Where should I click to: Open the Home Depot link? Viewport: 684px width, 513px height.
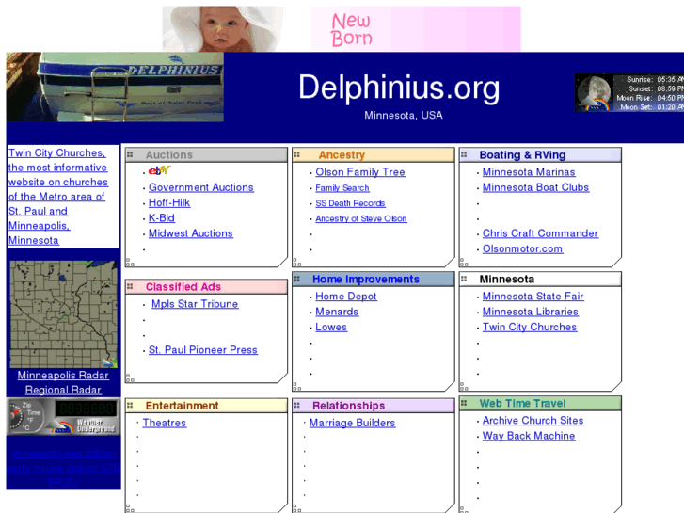(346, 296)
